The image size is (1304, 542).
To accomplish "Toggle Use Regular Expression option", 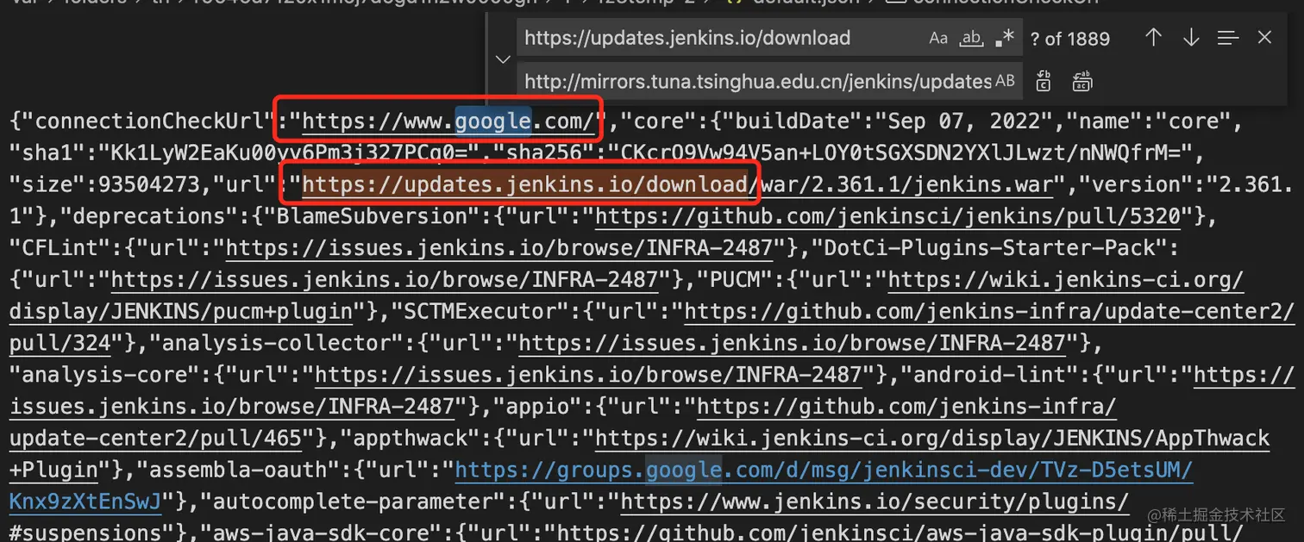I will click(1005, 38).
